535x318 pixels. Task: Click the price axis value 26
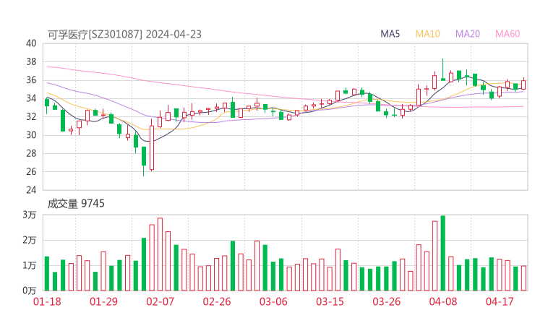(31, 171)
